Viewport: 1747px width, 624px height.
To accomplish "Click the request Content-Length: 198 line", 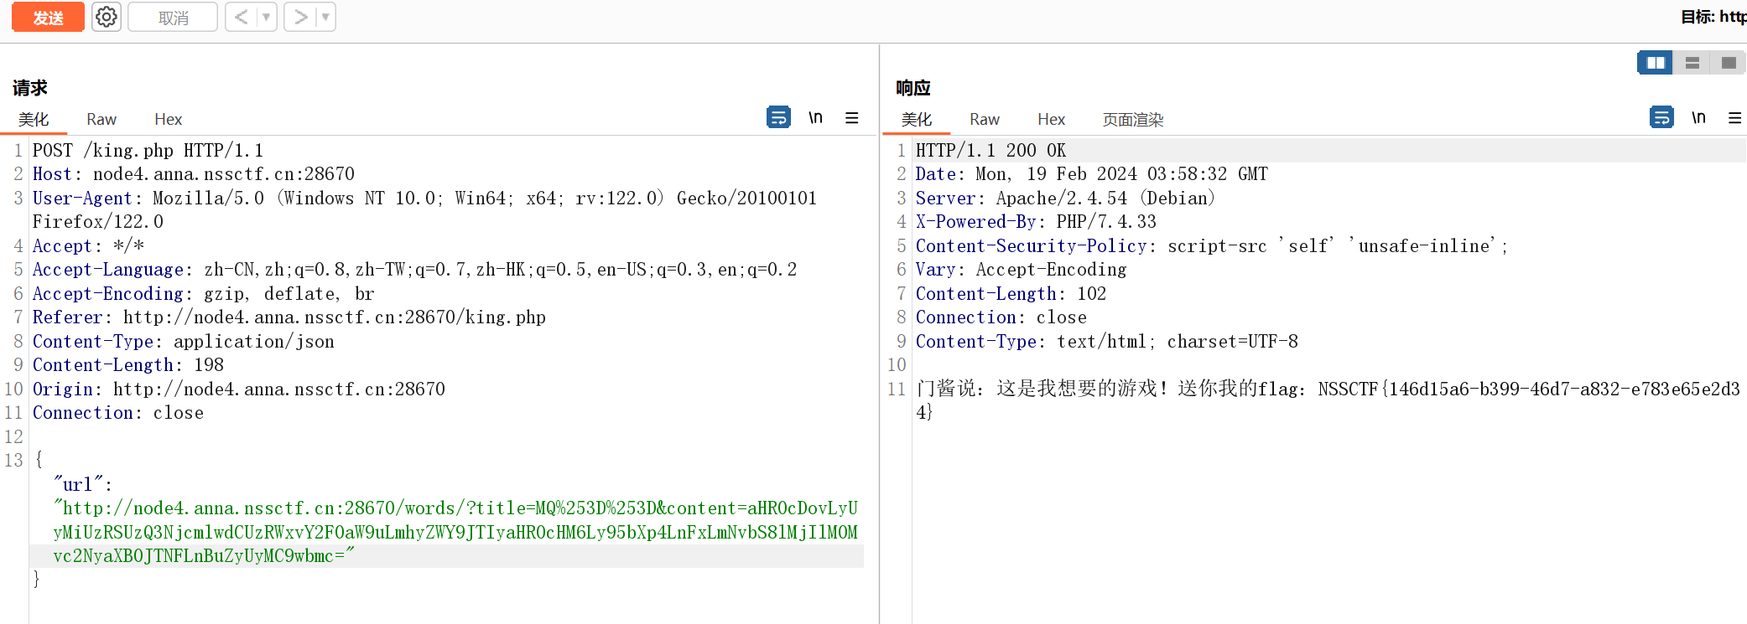I will (128, 364).
